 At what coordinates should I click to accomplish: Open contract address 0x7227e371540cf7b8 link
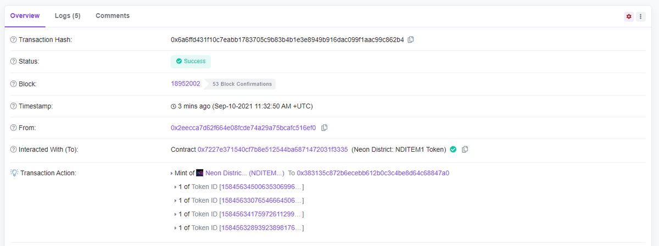273,149
